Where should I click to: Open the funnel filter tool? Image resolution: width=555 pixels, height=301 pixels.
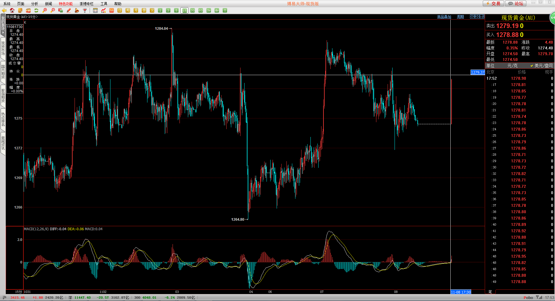pos(85,10)
